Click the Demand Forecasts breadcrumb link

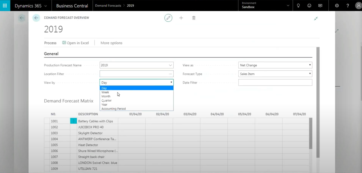108,5
